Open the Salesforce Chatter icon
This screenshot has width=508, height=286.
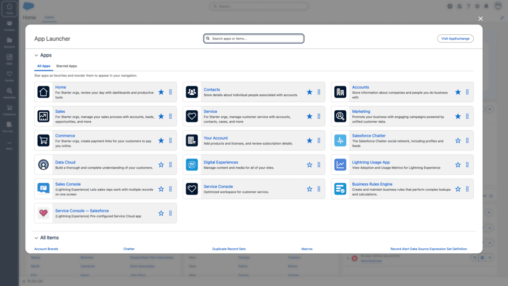[340, 141]
